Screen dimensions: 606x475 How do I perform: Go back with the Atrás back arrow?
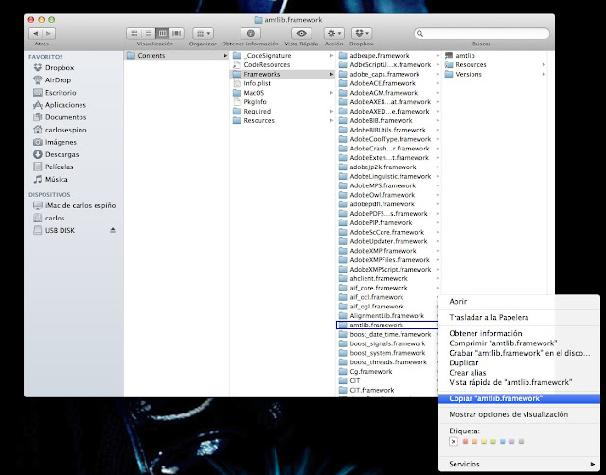point(36,34)
